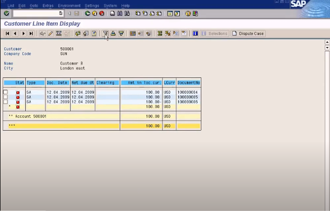This screenshot has width=330, height=211.
Task: Tick checkbox for document 100000085
Action: click(x=5, y=97)
